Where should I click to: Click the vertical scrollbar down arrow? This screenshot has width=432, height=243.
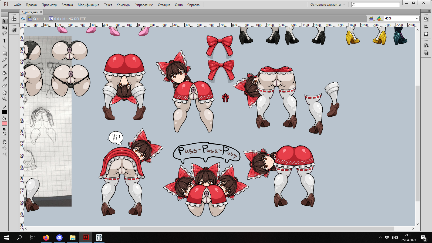[417, 224]
